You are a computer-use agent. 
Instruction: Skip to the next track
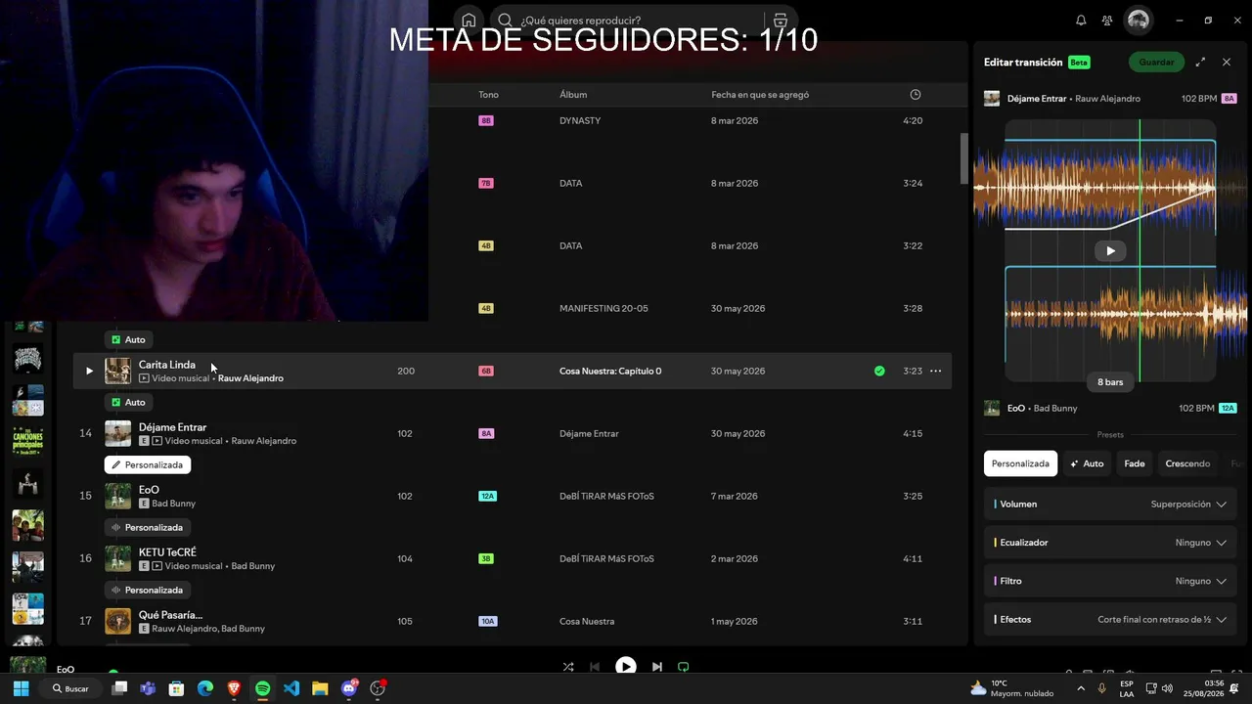point(657,667)
